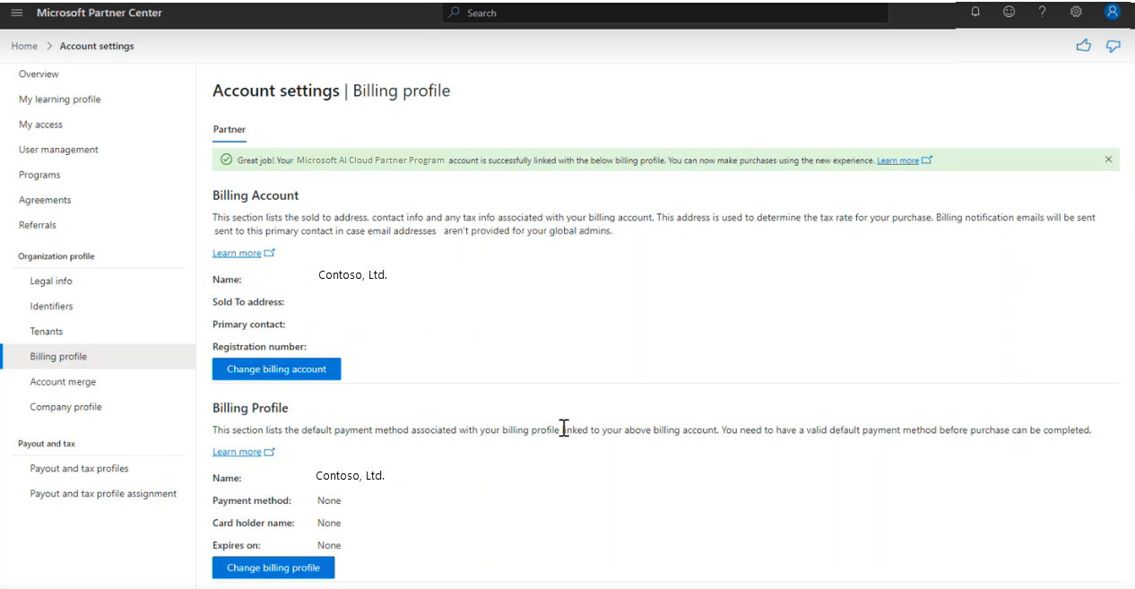Select Tenants in the sidebar
This screenshot has height=589, width=1135.
(47, 331)
